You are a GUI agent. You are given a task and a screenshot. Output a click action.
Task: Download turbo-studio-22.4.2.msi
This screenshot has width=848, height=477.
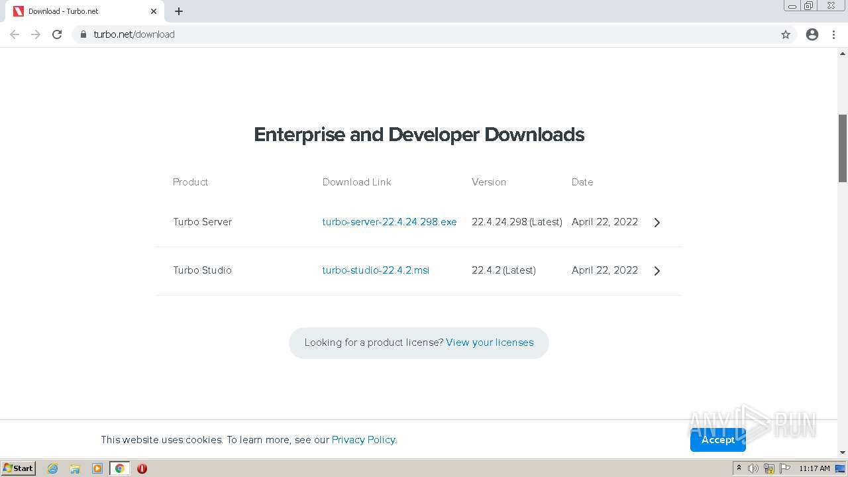376,270
